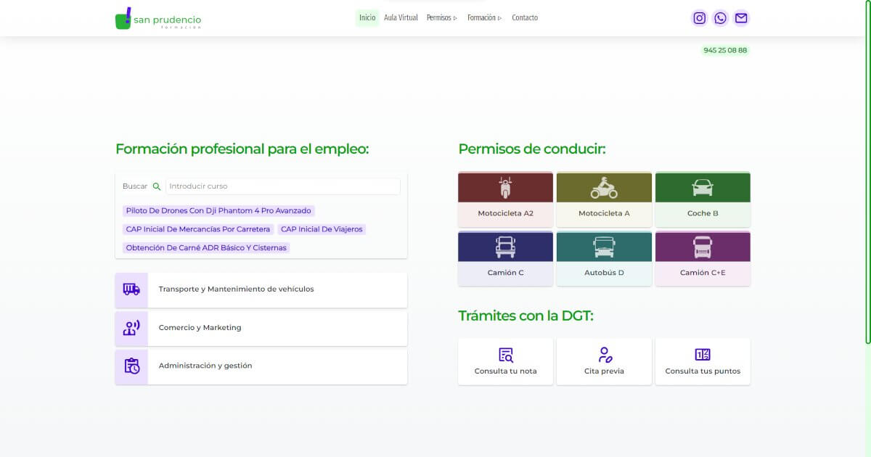Click the truck icon for Camión C

tap(506, 247)
